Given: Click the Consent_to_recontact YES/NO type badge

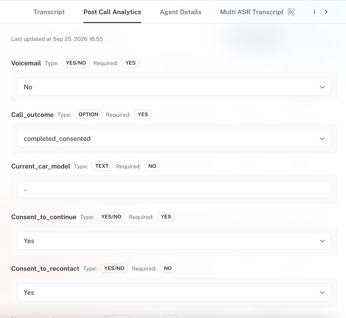Looking at the screenshot, I should click(114, 269).
